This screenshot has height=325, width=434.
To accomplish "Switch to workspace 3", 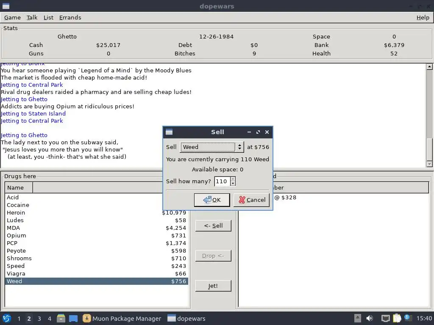I will tap(39, 319).
